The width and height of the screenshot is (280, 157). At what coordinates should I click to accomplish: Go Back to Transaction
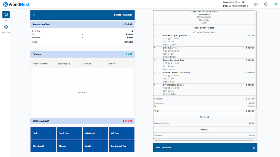(123, 15)
